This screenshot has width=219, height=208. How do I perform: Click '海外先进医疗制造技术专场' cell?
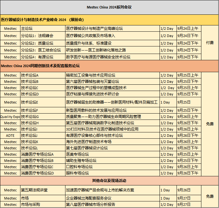click(x=112, y=142)
